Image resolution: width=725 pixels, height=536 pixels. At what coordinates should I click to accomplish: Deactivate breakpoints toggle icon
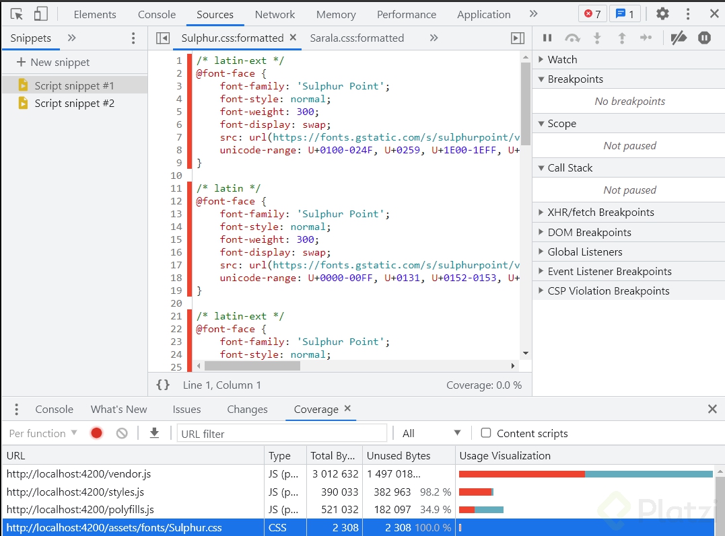(x=679, y=38)
